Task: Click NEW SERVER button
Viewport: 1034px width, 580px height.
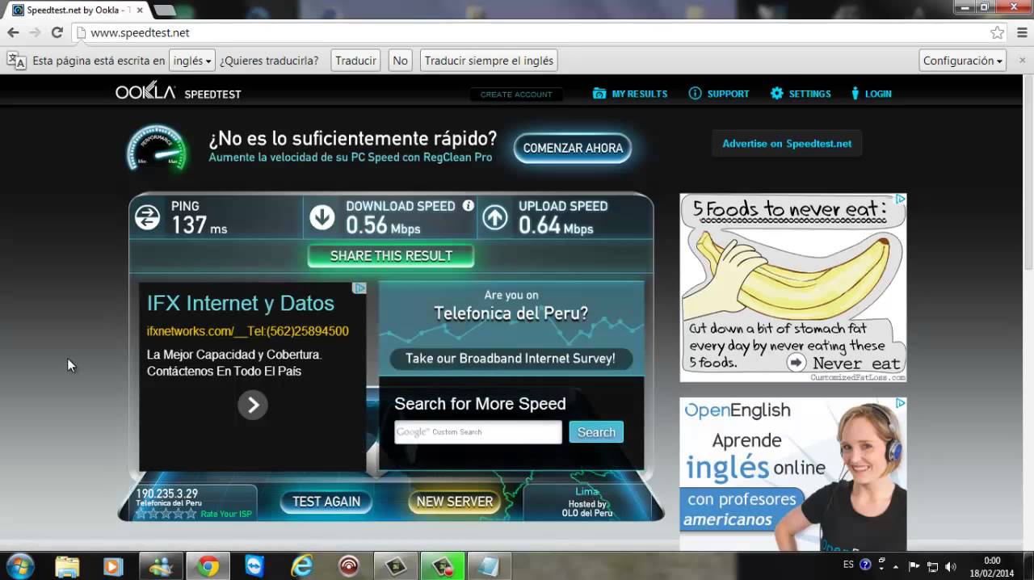Action: 455,502
